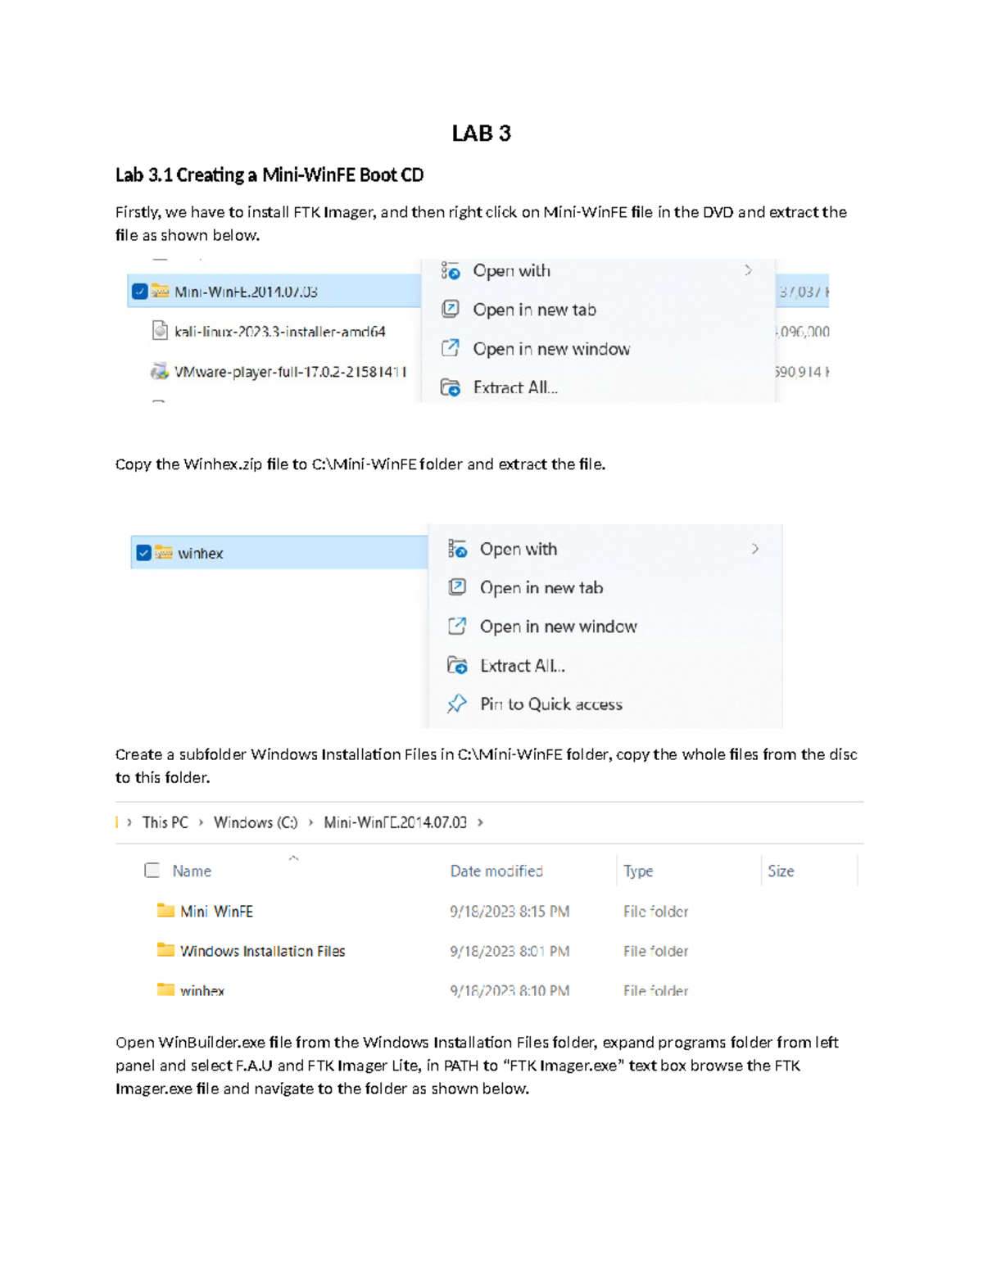Select Open with from the context menu
Screen dimensions: 983x1272
pyautogui.click(x=511, y=270)
